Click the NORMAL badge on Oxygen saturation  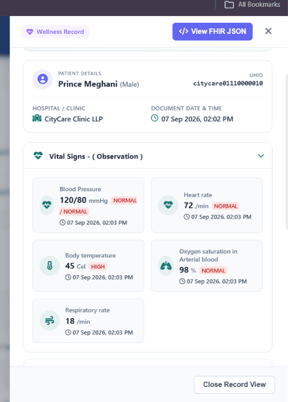click(x=213, y=270)
